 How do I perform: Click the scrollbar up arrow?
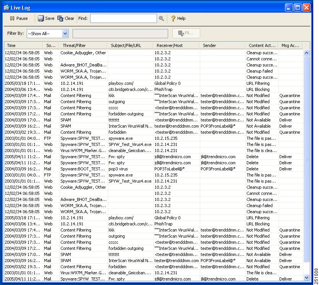point(307,52)
